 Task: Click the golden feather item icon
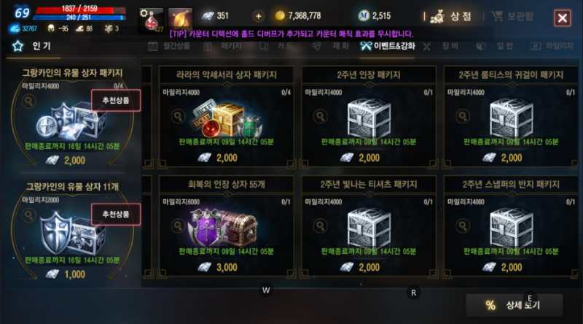pyautogui.click(x=180, y=19)
